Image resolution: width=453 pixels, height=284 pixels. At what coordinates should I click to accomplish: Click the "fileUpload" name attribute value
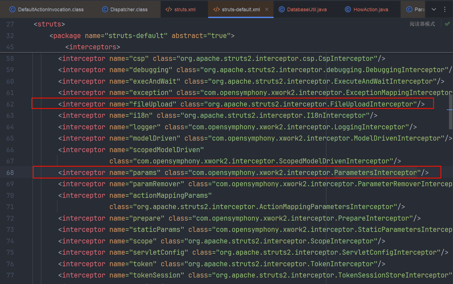(x=153, y=104)
